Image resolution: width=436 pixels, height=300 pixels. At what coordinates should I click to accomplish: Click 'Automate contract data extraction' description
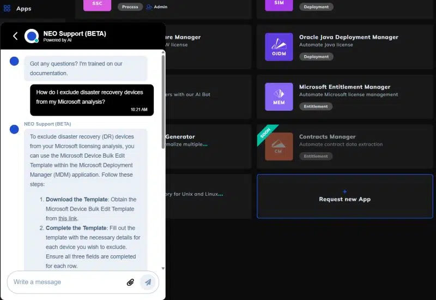click(x=341, y=144)
